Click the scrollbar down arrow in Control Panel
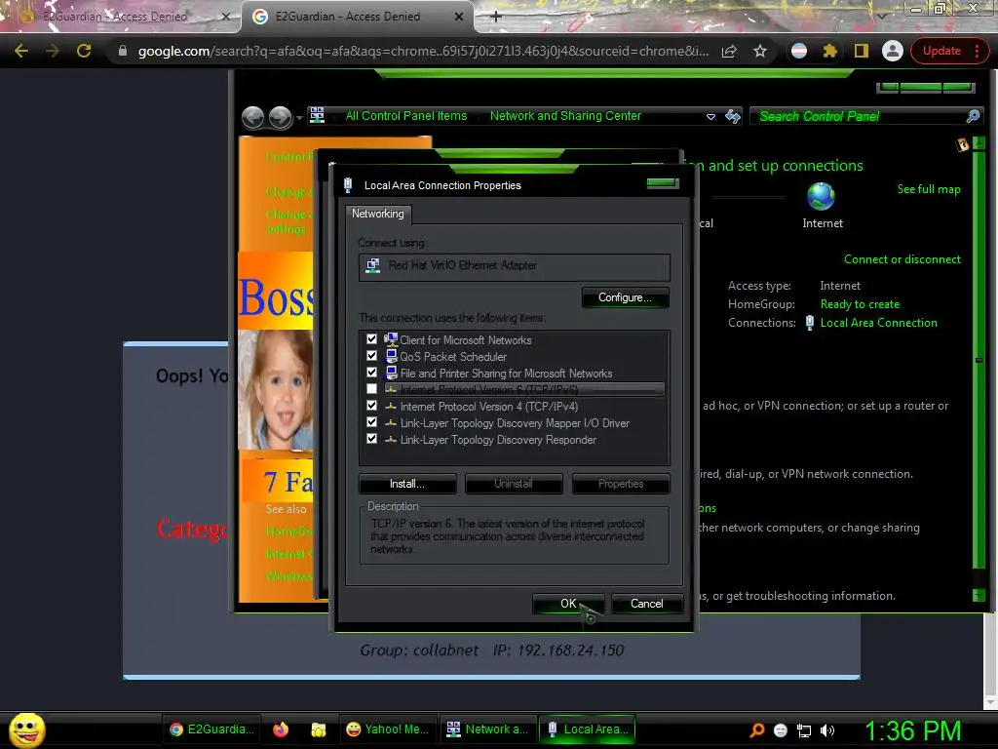The height and width of the screenshot is (749, 998). [979, 595]
